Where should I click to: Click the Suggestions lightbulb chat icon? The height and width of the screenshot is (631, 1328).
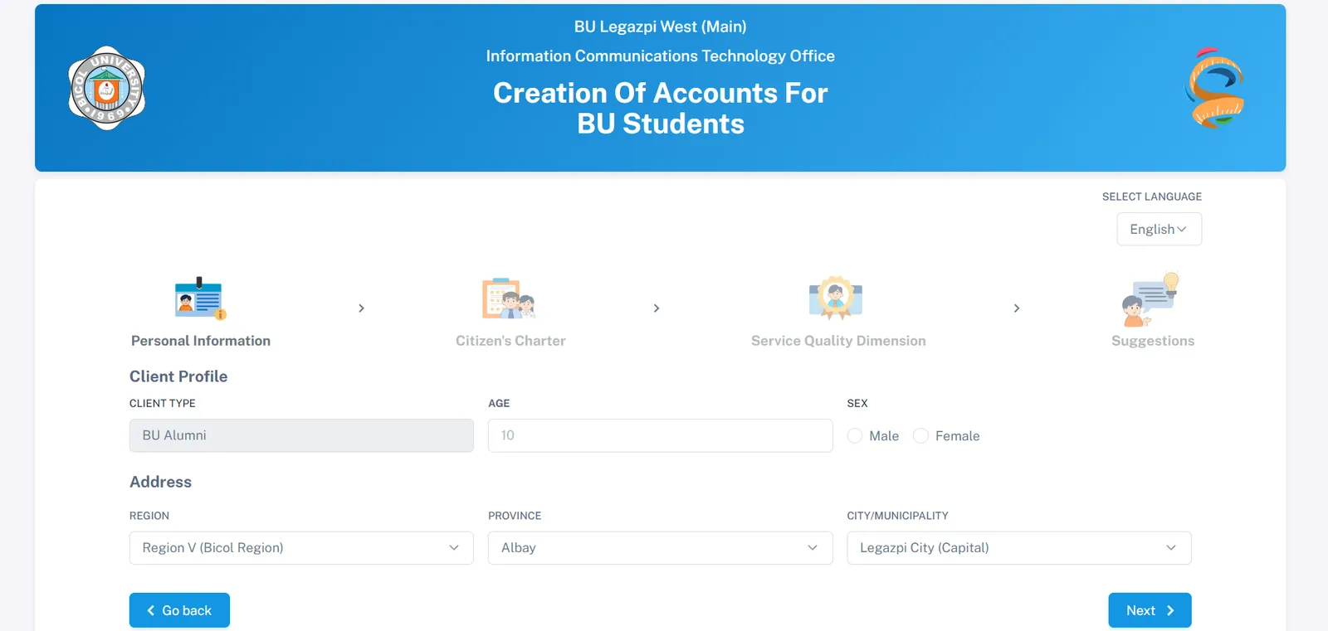click(1151, 299)
